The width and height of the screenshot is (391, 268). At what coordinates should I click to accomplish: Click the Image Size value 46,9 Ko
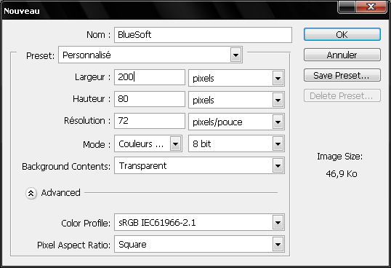point(342,174)
